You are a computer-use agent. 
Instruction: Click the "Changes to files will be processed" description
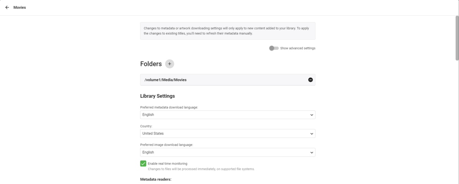[201, 169]
